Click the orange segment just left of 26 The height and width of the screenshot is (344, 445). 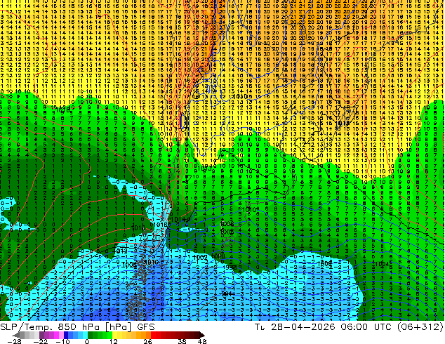coord(148,335)
